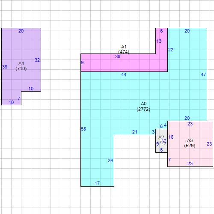Click the 16 dimension inside shape A3
Screen dimensions: 214x214
[x=171, y=137]
